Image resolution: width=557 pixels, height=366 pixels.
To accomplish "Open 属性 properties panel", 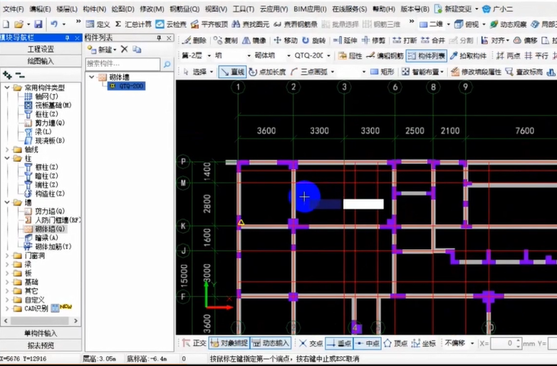I will pos(350,56).
